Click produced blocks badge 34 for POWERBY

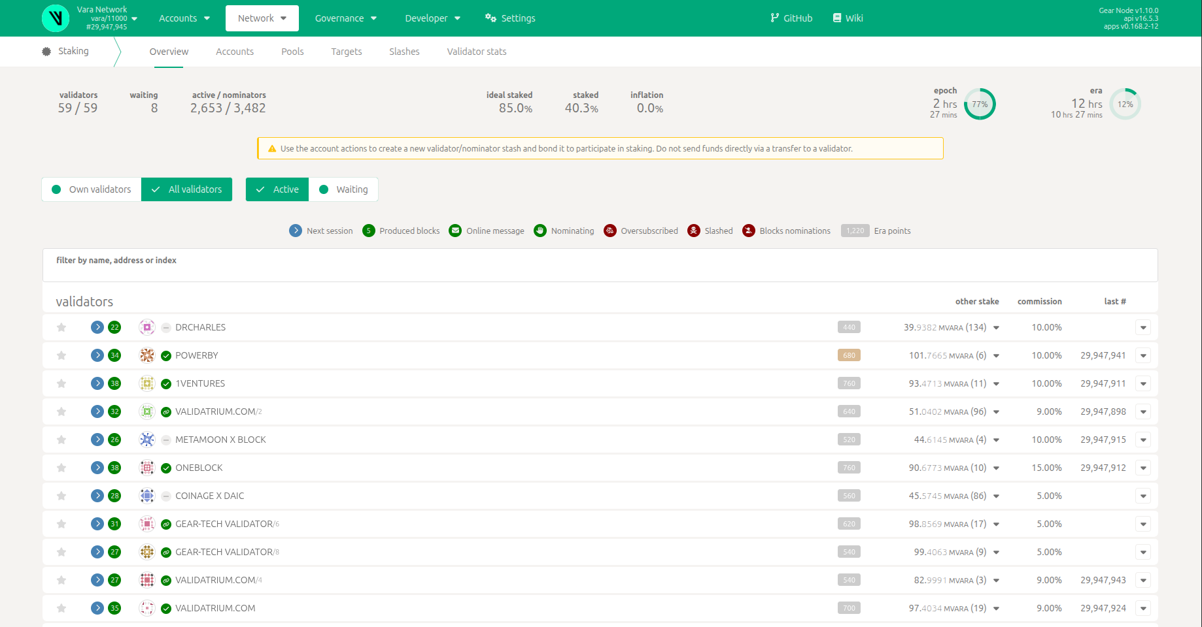coord(114,355)
